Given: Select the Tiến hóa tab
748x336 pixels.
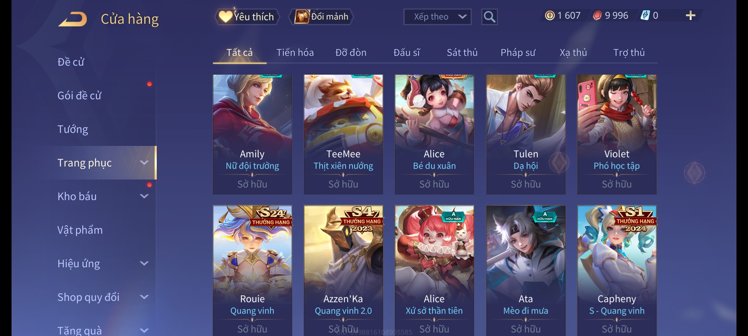Looking at the screenshot, I should click(x=295, y=53).
